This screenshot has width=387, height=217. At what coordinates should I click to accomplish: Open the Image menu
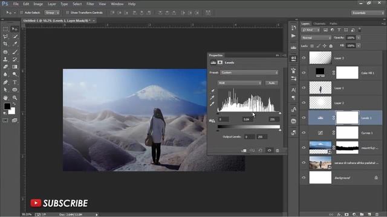click(x=38, y=4)
